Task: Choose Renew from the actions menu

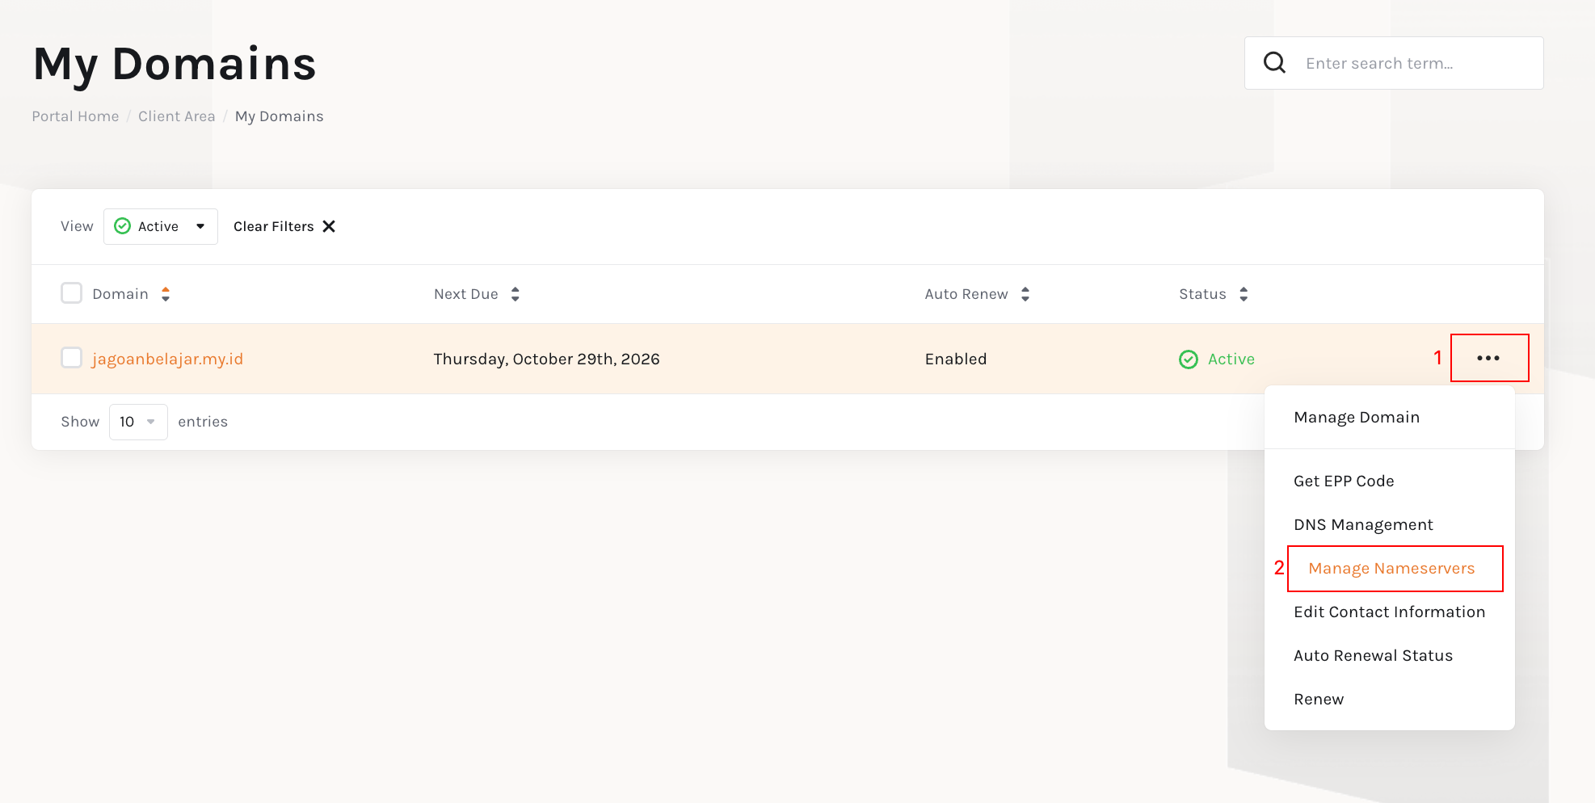Action: [x=1319, y=700]
